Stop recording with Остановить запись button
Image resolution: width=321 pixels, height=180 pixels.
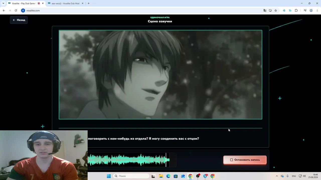245,160
